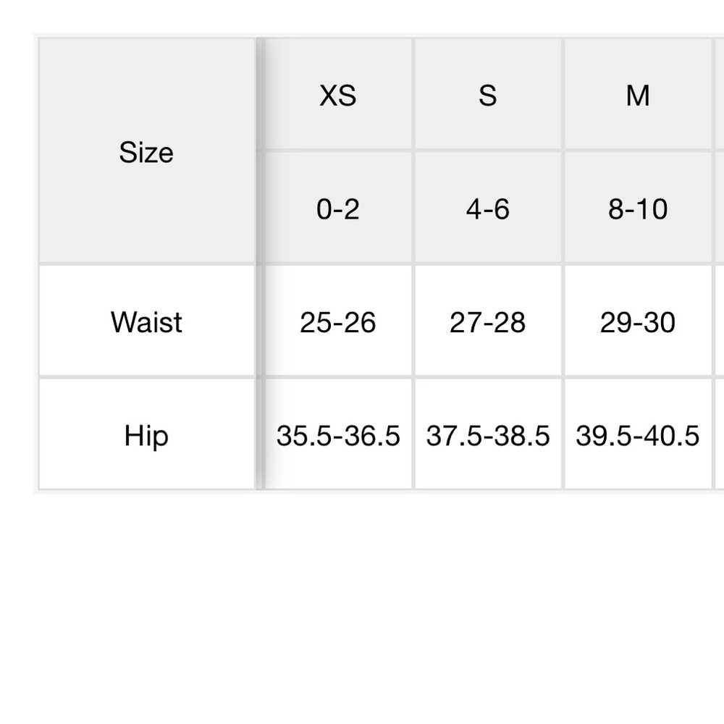Click the 4-6 numeric size cell
This screenshot has width=724, height=724.
coord(488,208)
